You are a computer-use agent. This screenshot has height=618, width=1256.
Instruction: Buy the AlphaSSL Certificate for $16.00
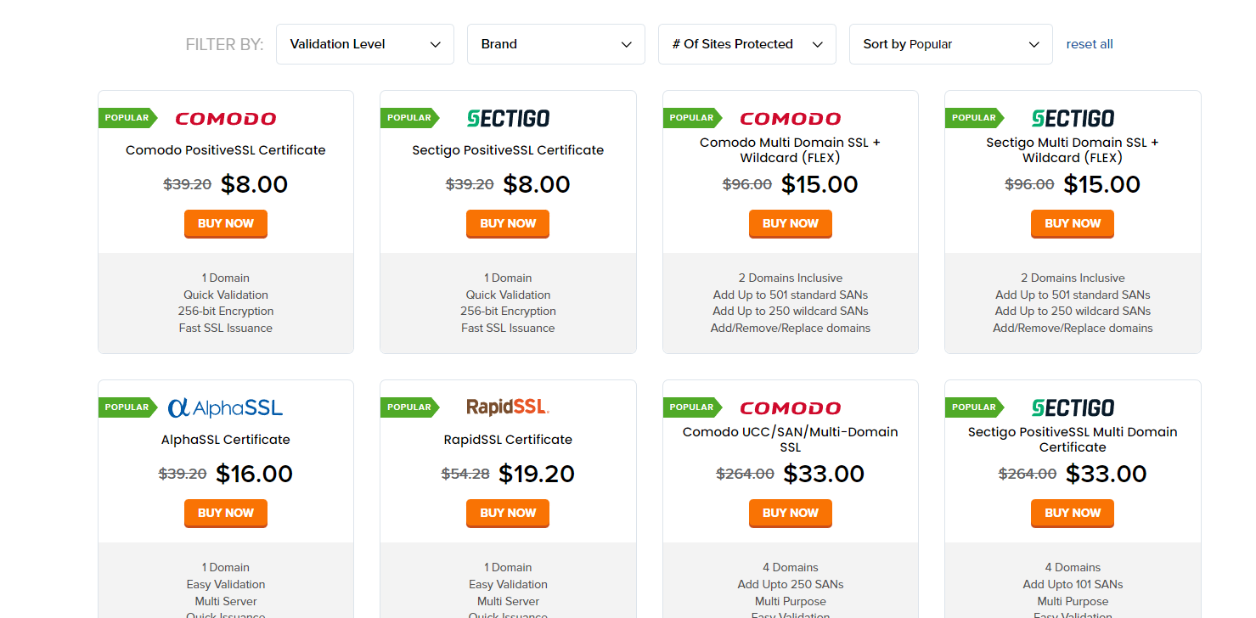click(x=226, y=514)
